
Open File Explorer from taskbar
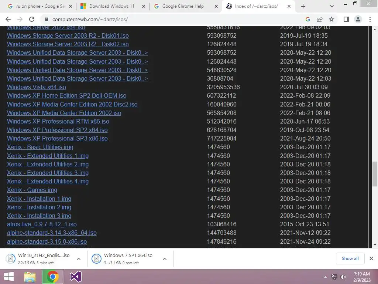point(30,277)
